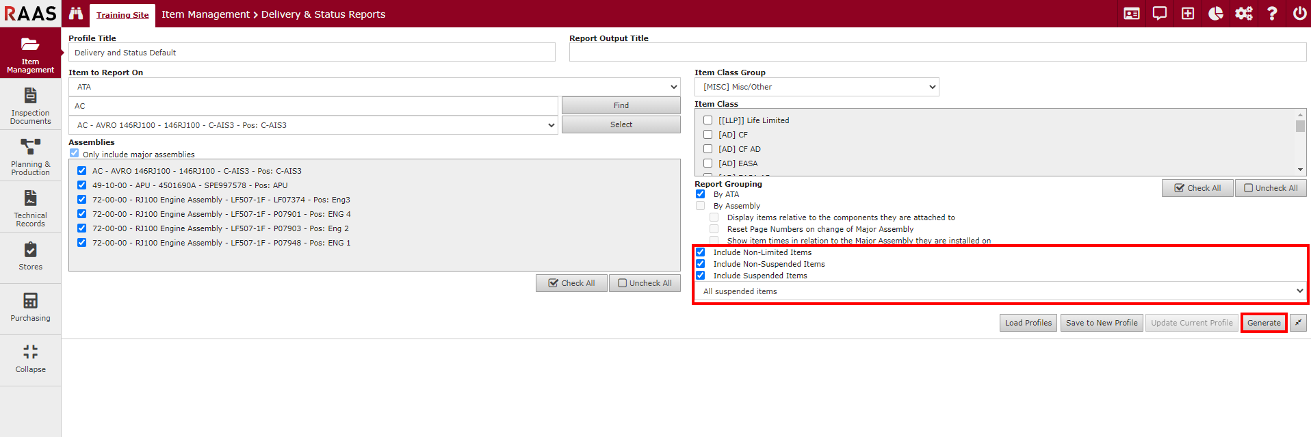Viewport: 1311px width, 437px height.
Task: Open the Item Class Group dropdown
Action: point(816,87)
